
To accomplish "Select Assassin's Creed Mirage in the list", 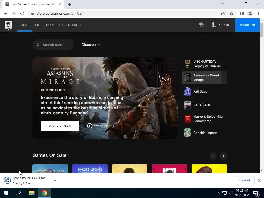I will point(204,78).
